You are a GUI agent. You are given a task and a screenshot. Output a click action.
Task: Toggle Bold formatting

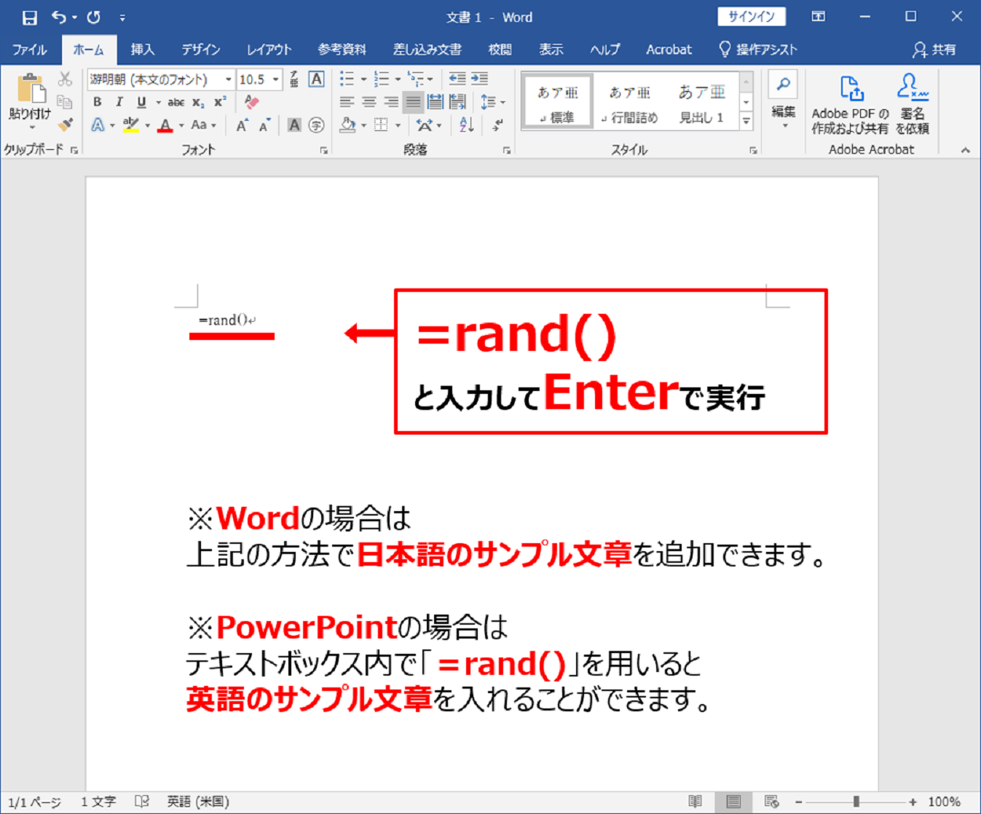98,102
